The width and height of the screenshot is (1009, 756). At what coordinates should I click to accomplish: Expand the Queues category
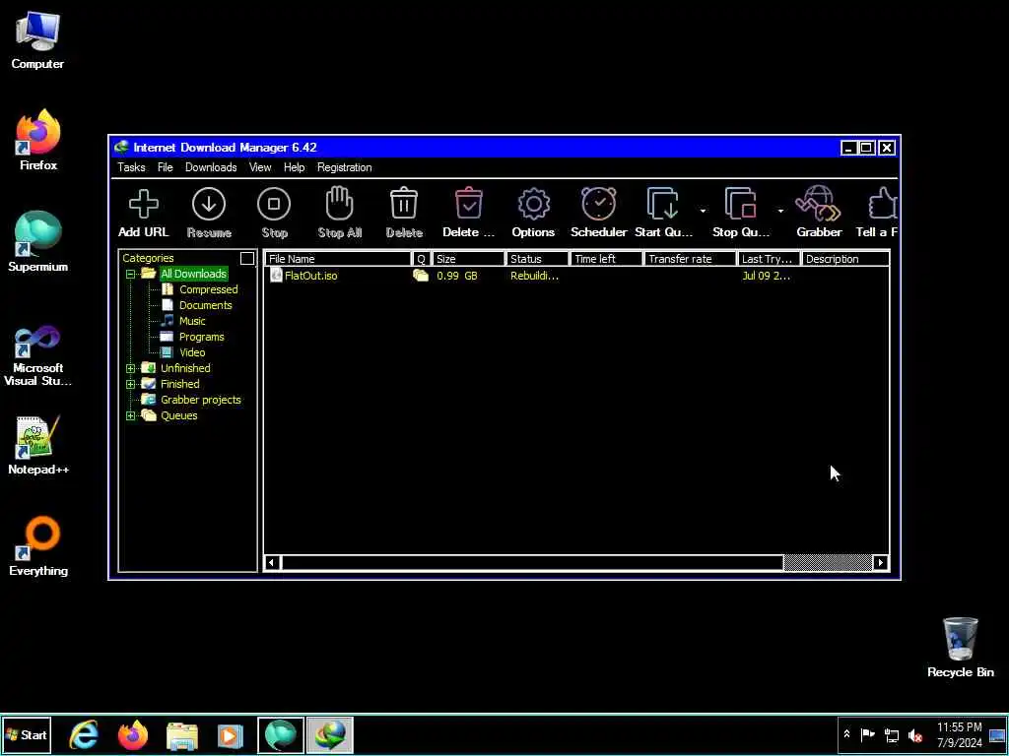click(x=131, y=415)
